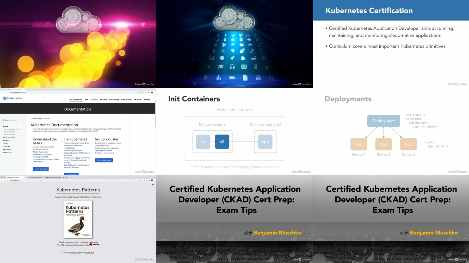Click the Kubernetes Patterns book cover
This screenshot has width=469, height=263.
[x=78, y=219]
